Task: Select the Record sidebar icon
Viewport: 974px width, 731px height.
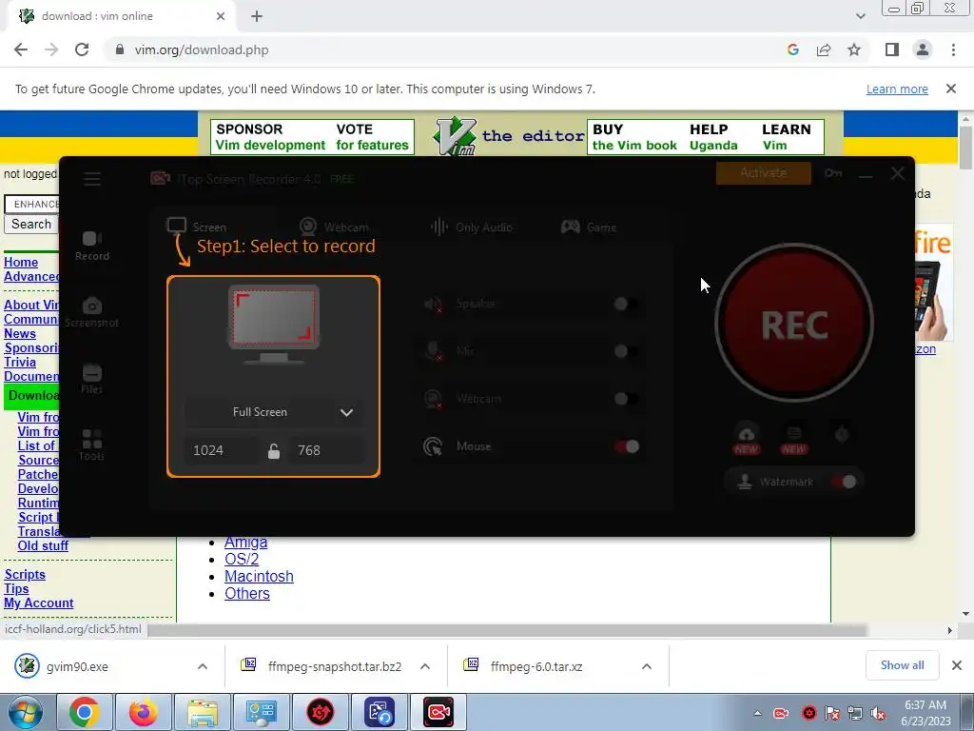Action: click(92, 246)
